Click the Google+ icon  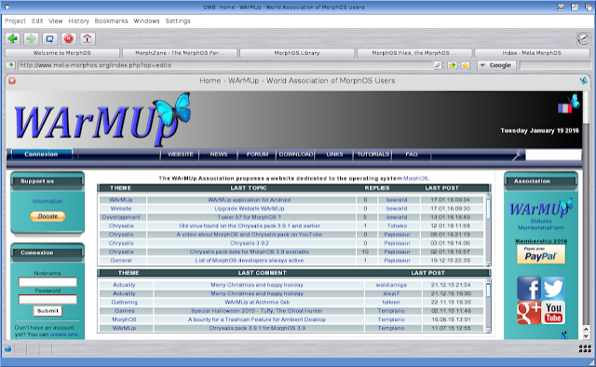pos(529,313)
